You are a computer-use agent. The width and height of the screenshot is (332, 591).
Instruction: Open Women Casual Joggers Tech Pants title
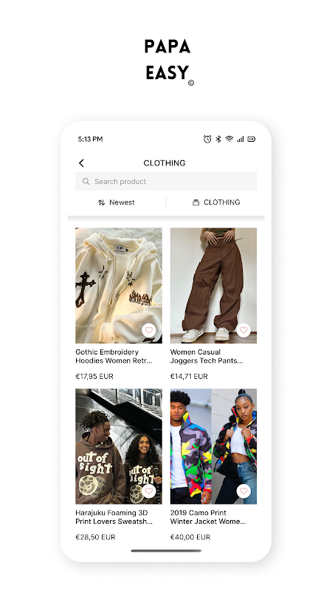[207, 356]
